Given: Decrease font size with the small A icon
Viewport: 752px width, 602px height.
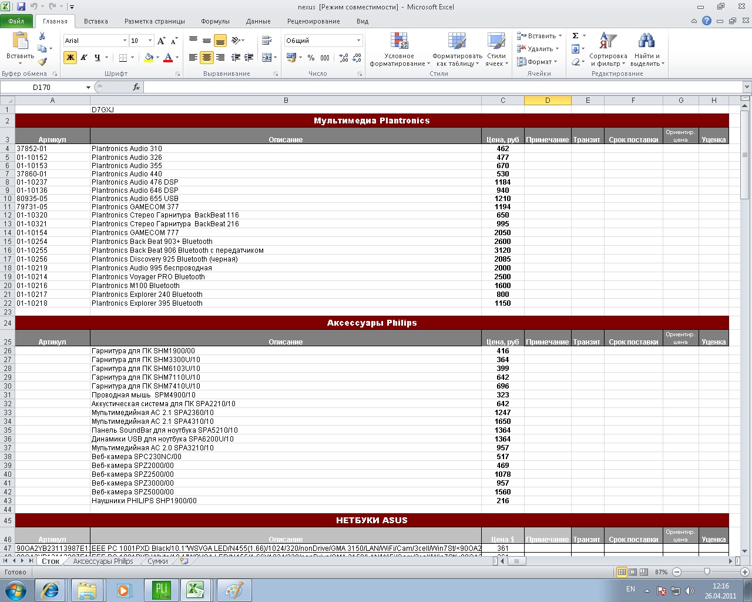Looking at the screenshot, I should [x=174, y=41].
